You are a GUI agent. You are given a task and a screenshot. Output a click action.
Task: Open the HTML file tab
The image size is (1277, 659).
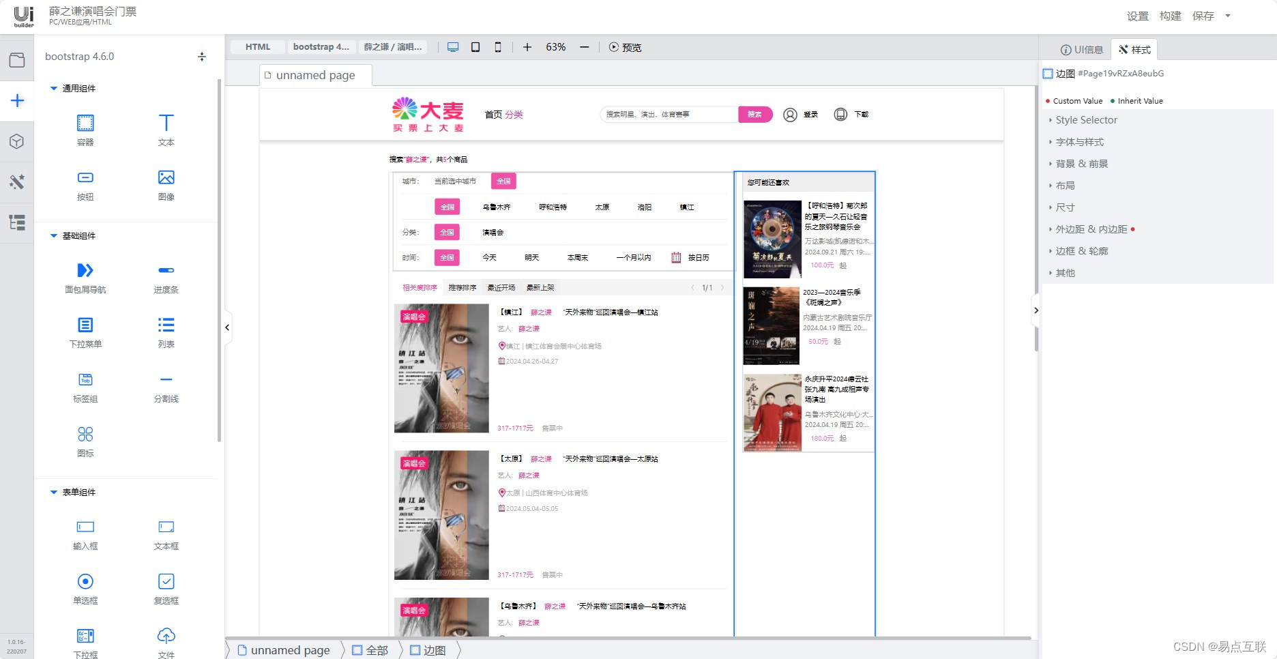(x=258, y=47)
